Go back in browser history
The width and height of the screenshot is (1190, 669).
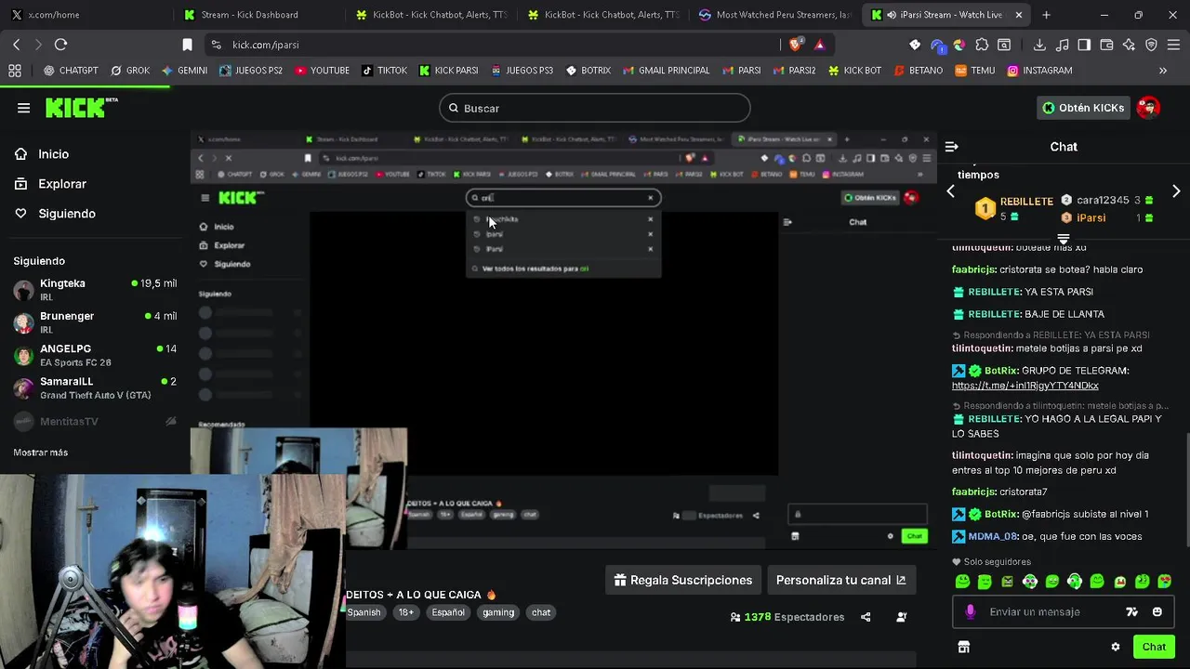coord(16,45)
